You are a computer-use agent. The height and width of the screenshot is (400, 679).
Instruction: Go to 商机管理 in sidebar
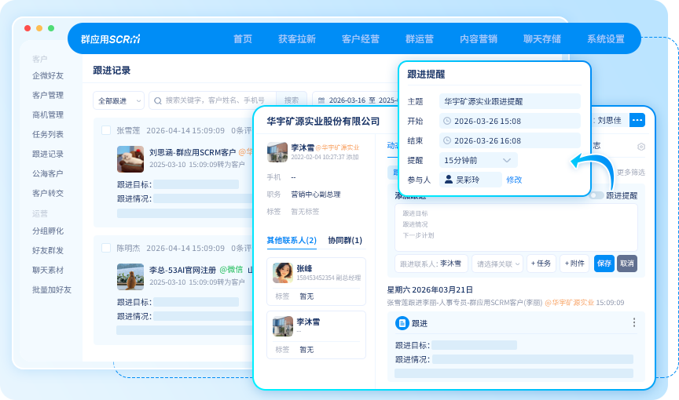48,115
